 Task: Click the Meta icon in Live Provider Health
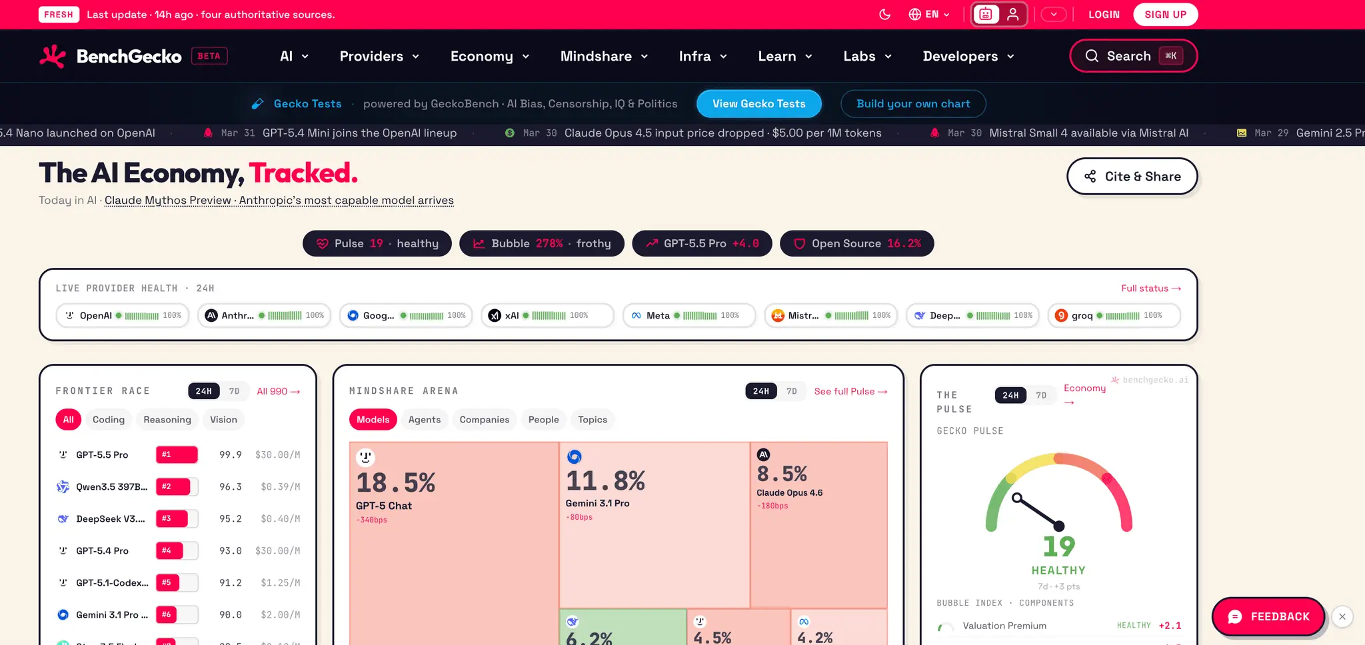(637, 316)
